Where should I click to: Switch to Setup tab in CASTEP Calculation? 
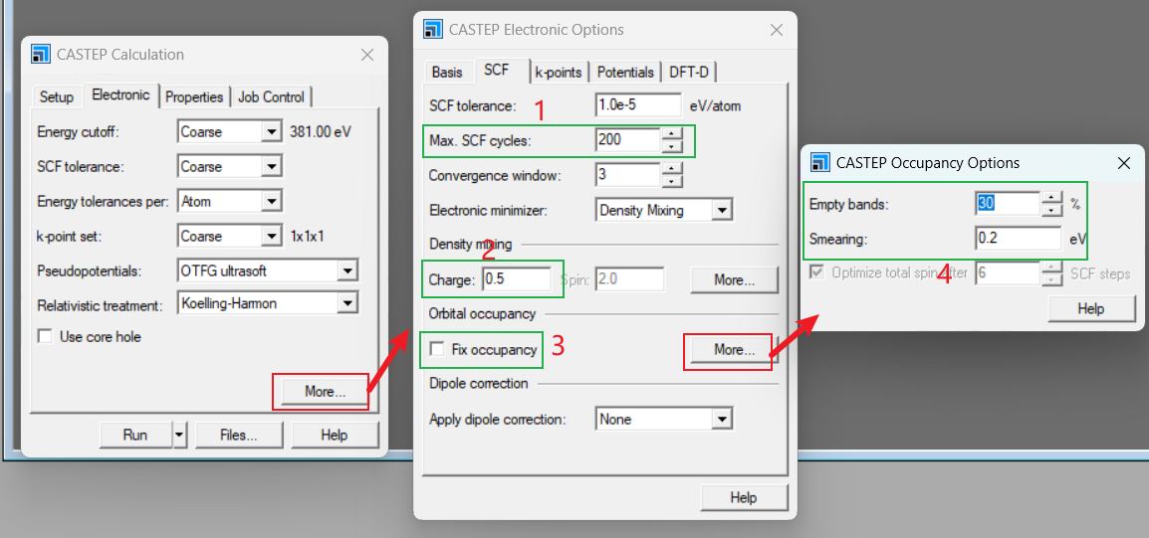[57, 96]
